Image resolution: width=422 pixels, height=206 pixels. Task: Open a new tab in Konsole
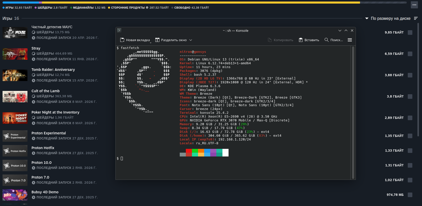coord(135,40)
